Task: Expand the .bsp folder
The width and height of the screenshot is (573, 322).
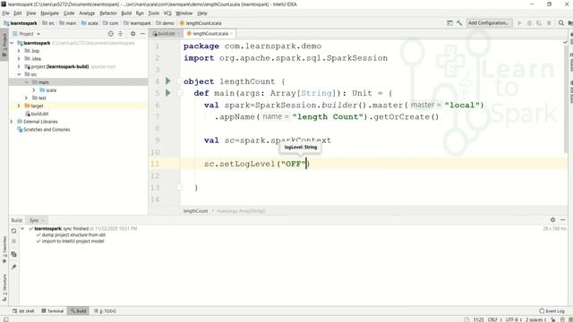Action: 19,51
